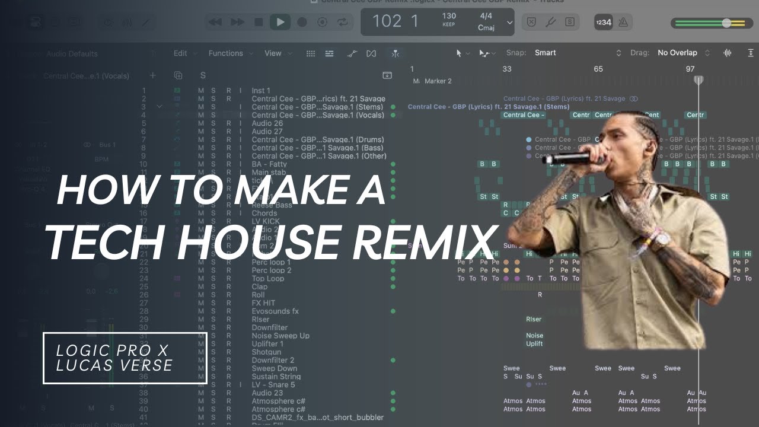Screen dimensions: 759x427
Task: Click the Inst 1 track icon
Action: [177, 91]
